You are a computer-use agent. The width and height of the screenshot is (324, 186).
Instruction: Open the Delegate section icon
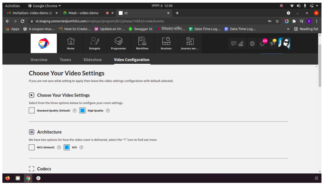click(x=95, y=43)
